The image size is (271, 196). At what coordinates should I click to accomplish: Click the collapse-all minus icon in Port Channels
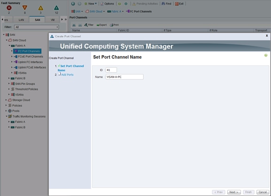80,25
